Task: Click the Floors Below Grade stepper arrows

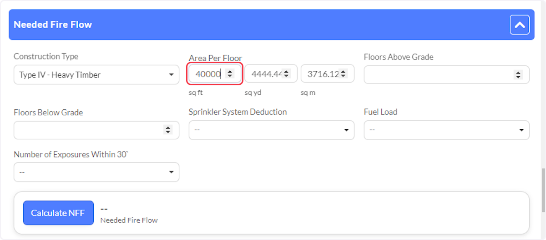Action: click(x=168, y=130)
